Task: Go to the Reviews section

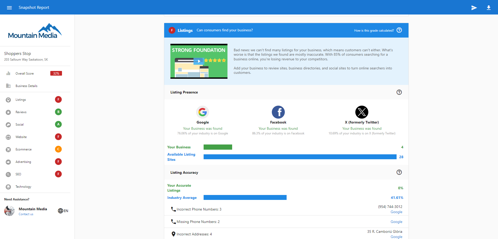Action: coord(21,112)
